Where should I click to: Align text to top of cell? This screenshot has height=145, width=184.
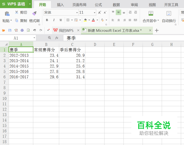click(113, 12)
